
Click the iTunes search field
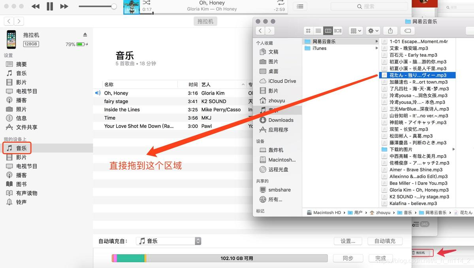pyautogui.click(x=369, y=6)
